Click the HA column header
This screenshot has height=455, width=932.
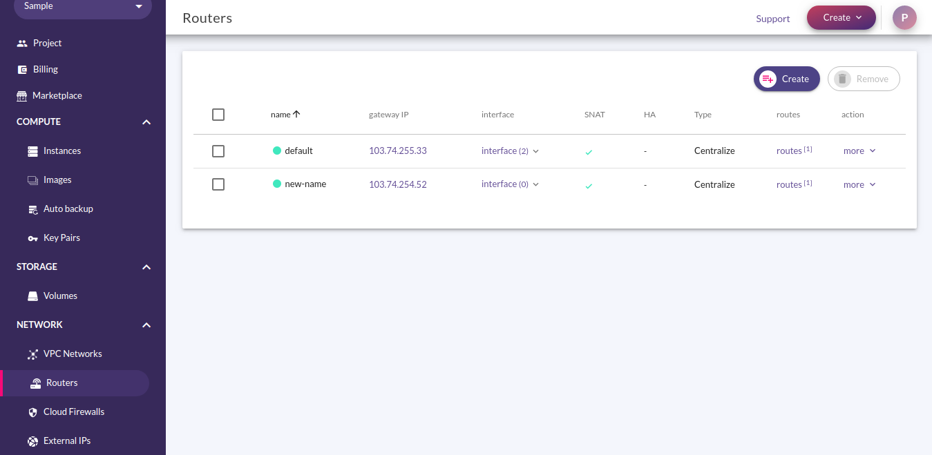pyautogui.click(x=649, y=115)
